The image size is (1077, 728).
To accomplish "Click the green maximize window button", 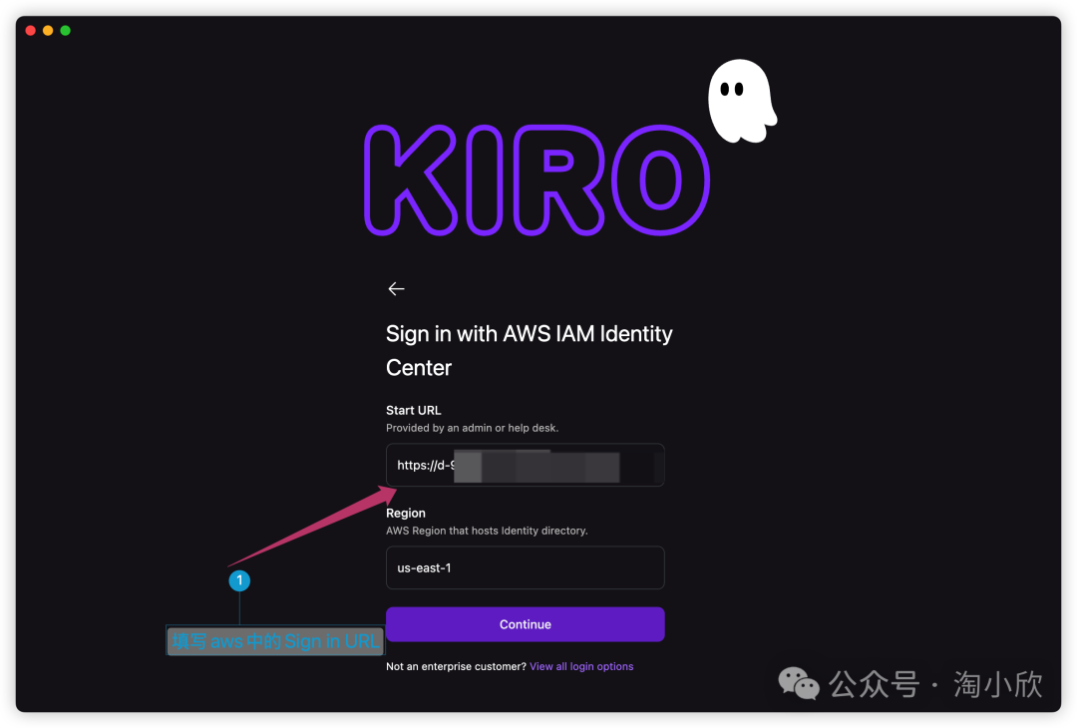I will 66,31.
